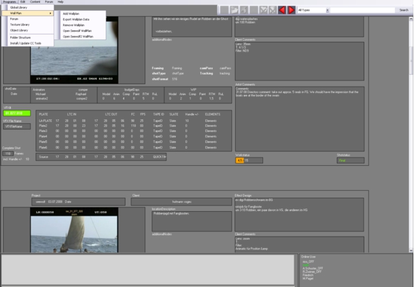Click the Complete Shot frames field showing 118
Viewport: 414px width, 287px height.
8,154
